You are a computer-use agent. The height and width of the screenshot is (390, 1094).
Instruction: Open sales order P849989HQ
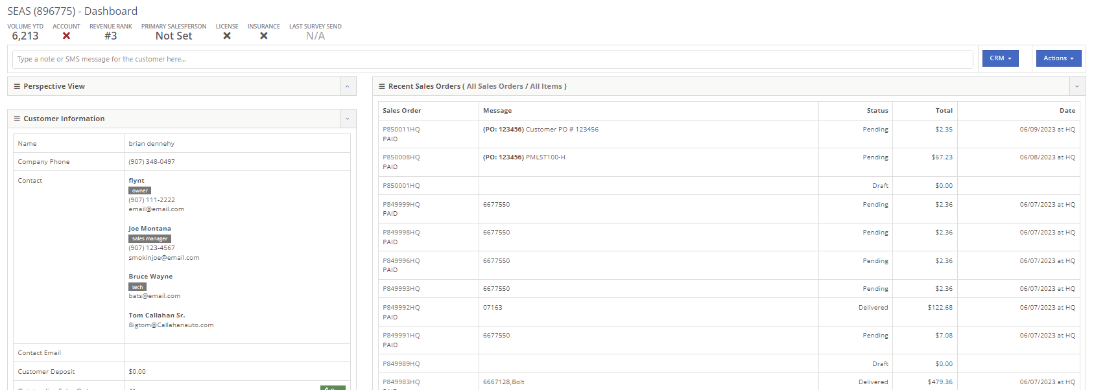(401, 364)
